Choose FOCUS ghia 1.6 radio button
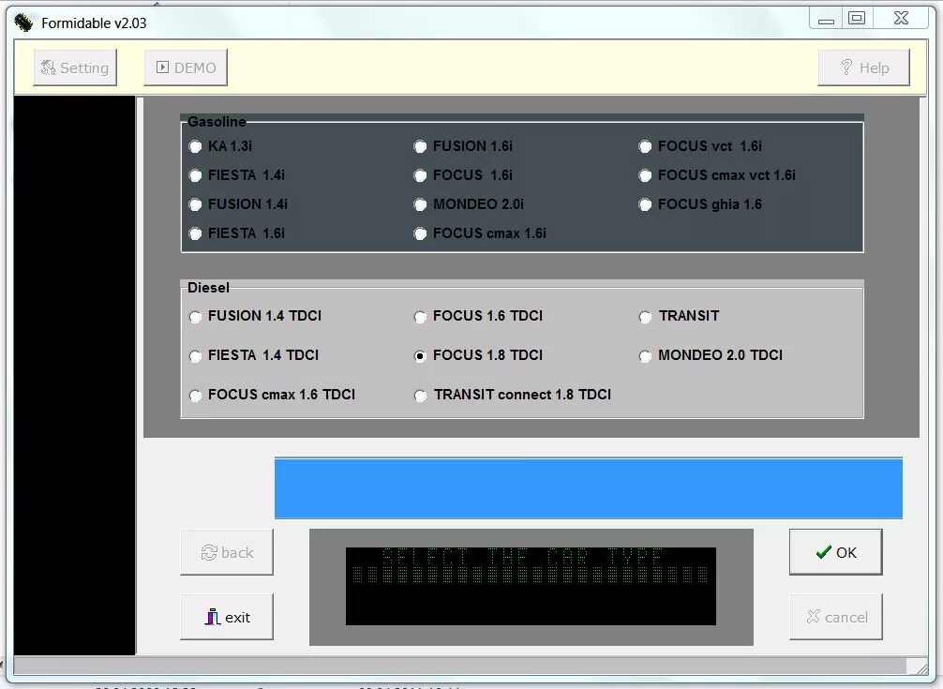 [x=645, y=204]
